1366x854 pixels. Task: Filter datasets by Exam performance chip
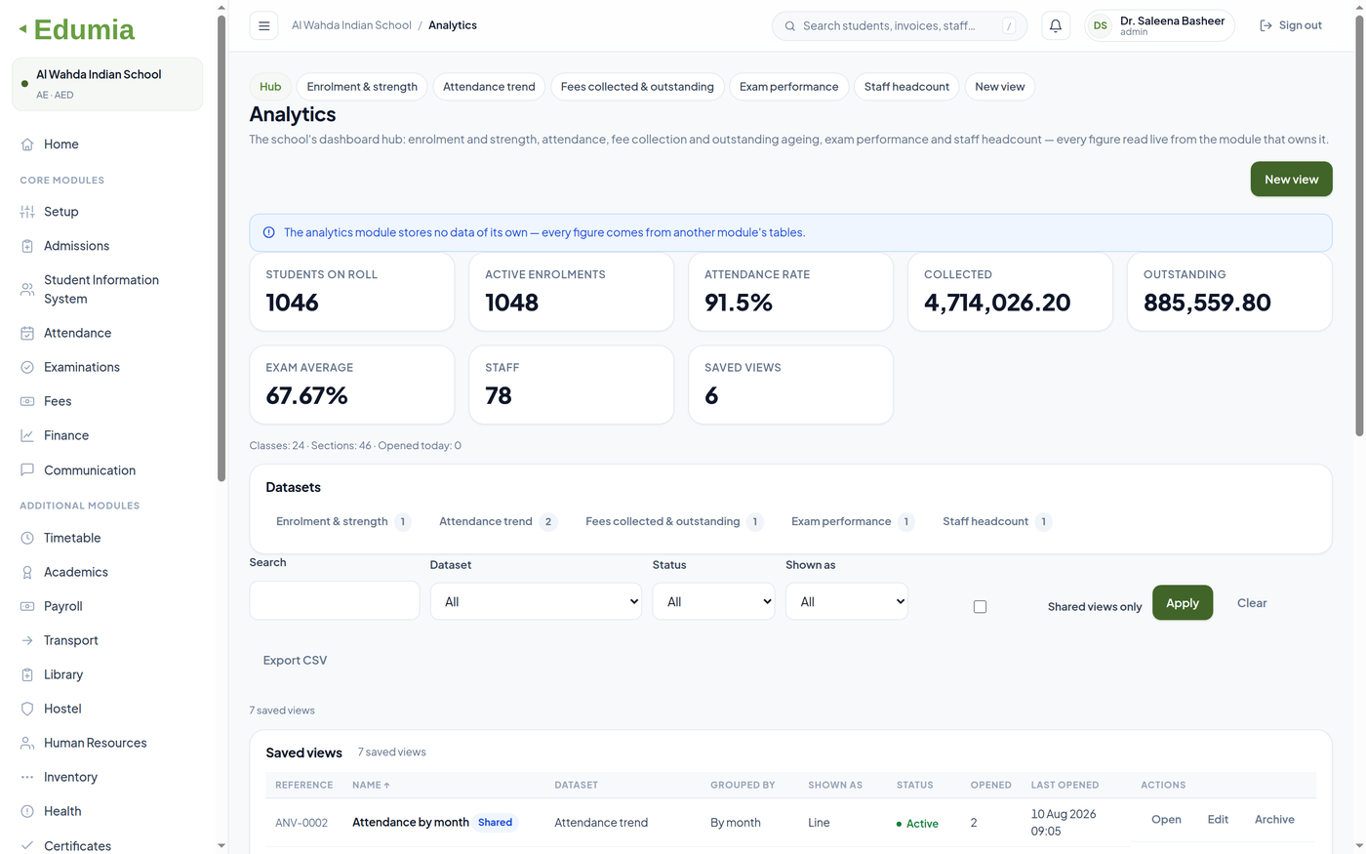coord(852,521)
